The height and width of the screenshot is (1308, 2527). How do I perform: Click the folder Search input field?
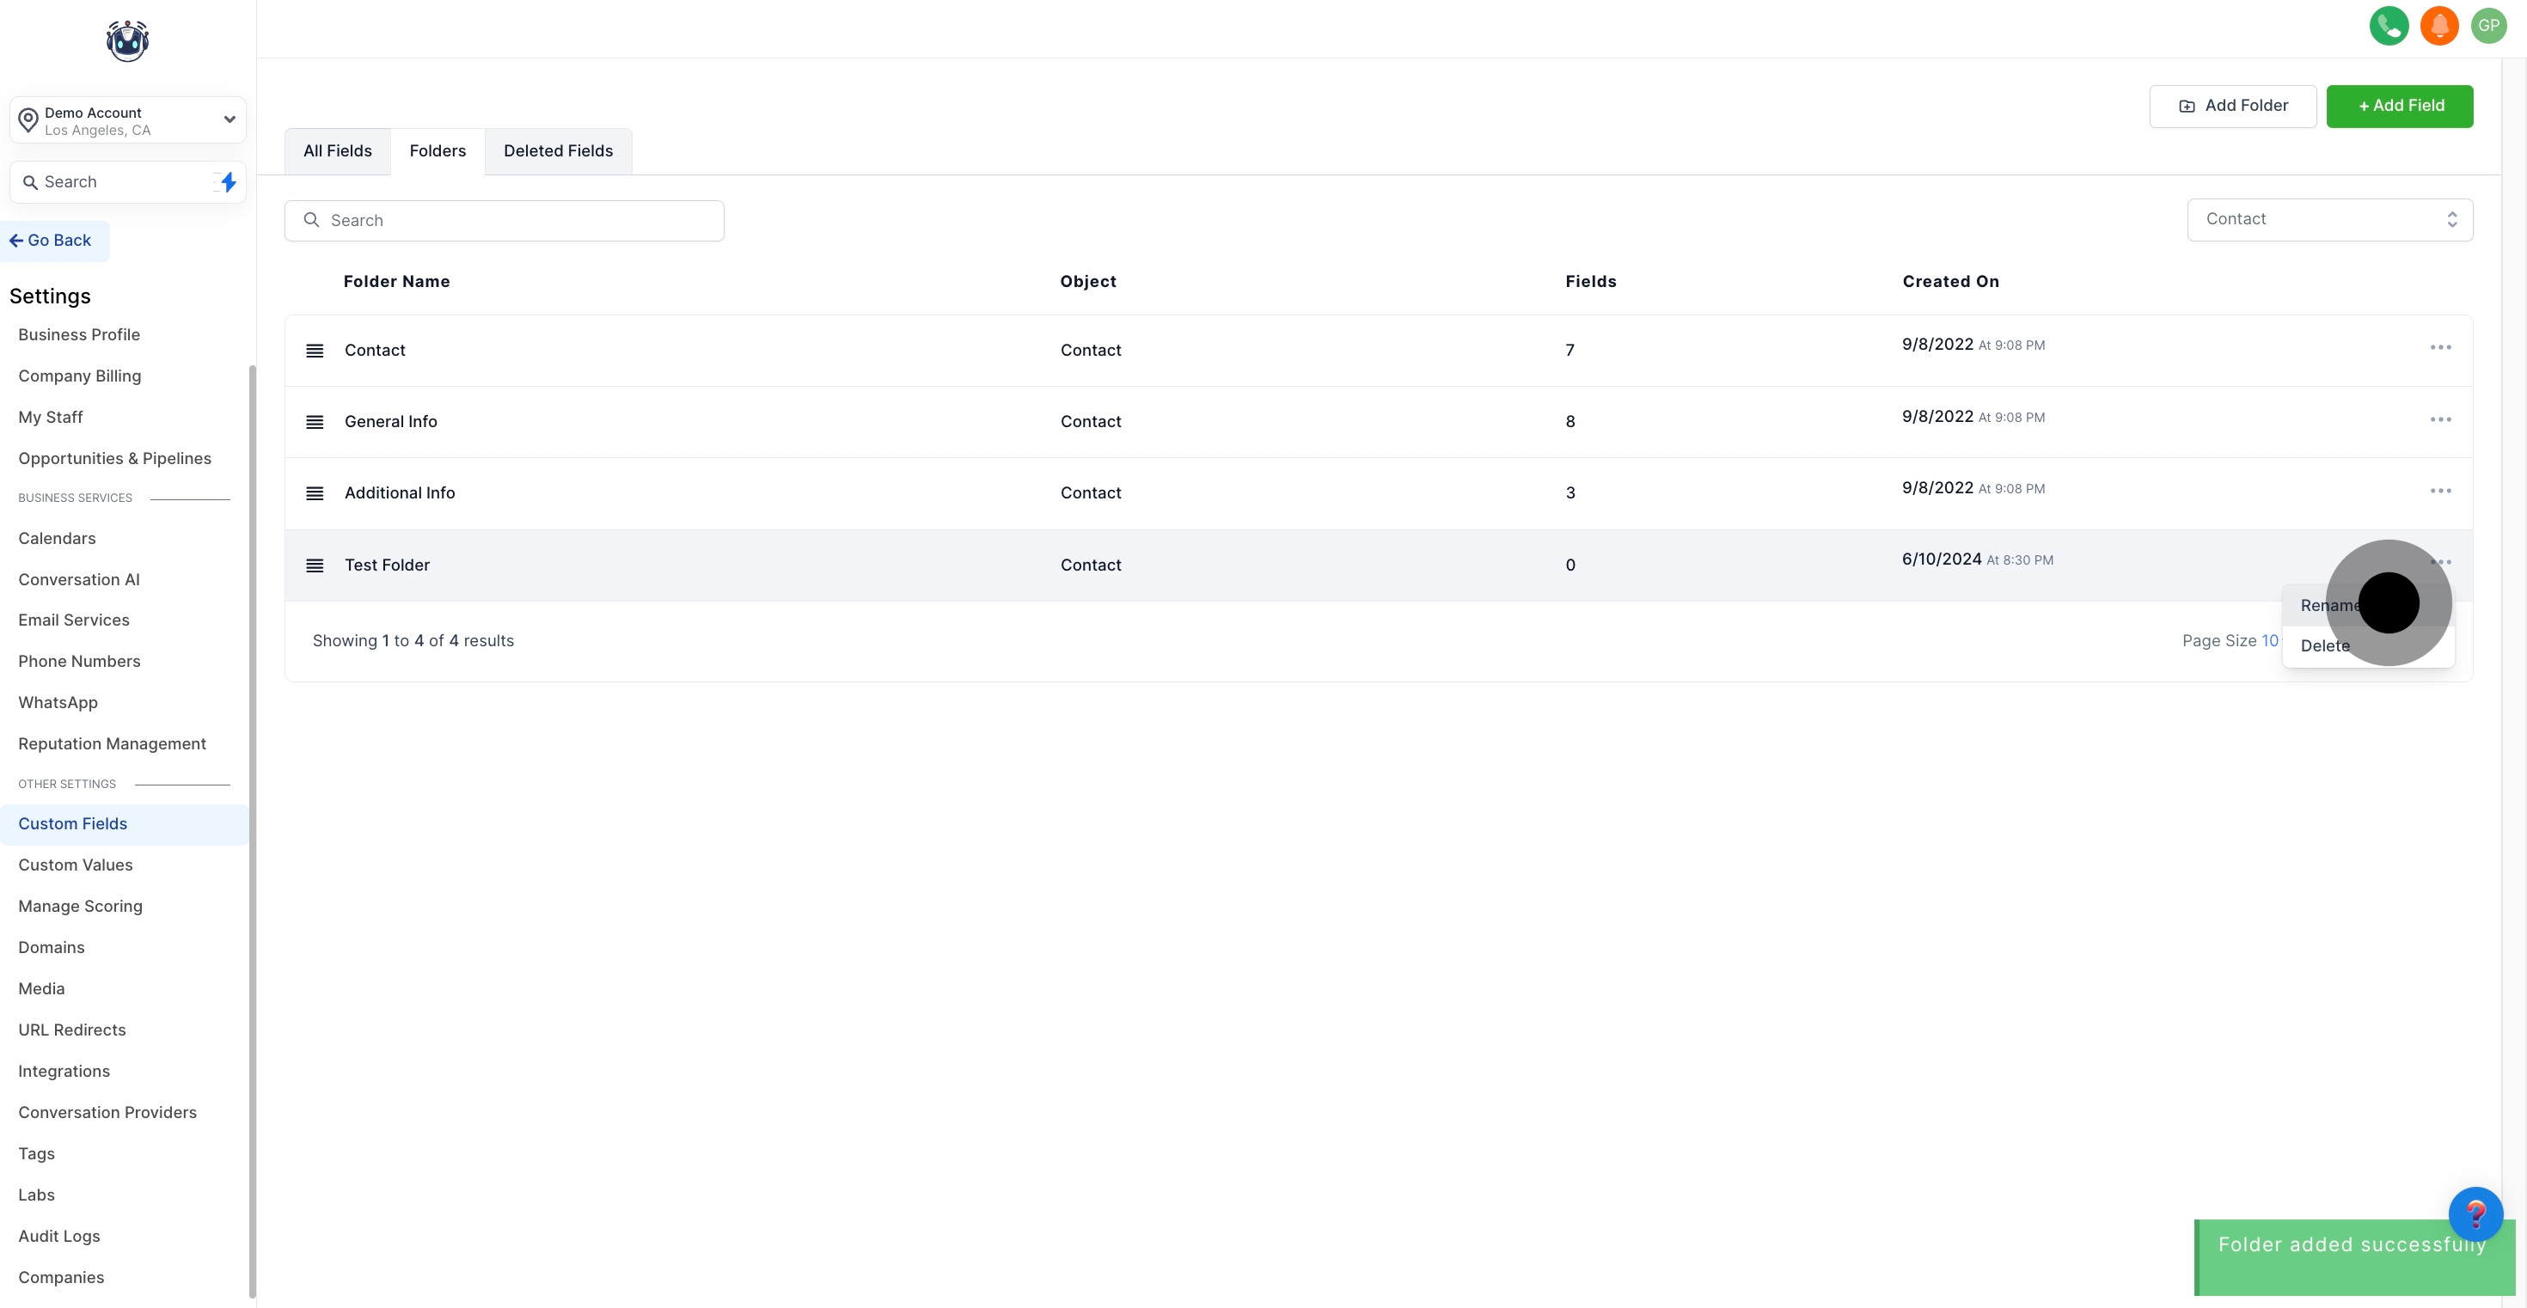click(505, 221)
